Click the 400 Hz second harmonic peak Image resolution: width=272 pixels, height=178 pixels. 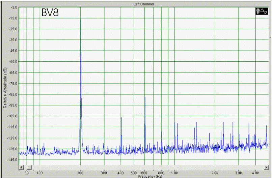[x=121, y=118]
